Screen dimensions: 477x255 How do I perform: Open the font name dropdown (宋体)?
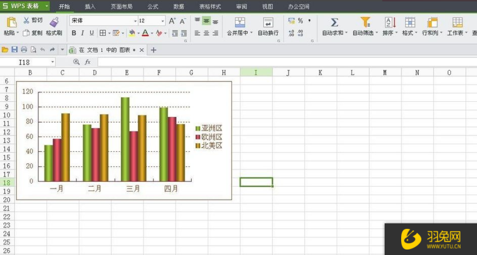tap(136, 21)
